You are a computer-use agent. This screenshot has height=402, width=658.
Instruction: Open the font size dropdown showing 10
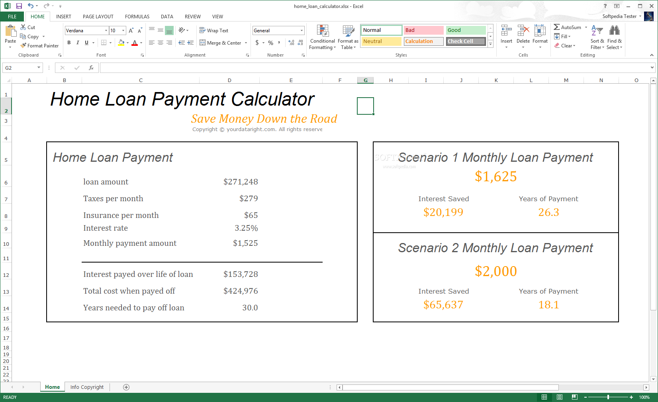[123, 30]
